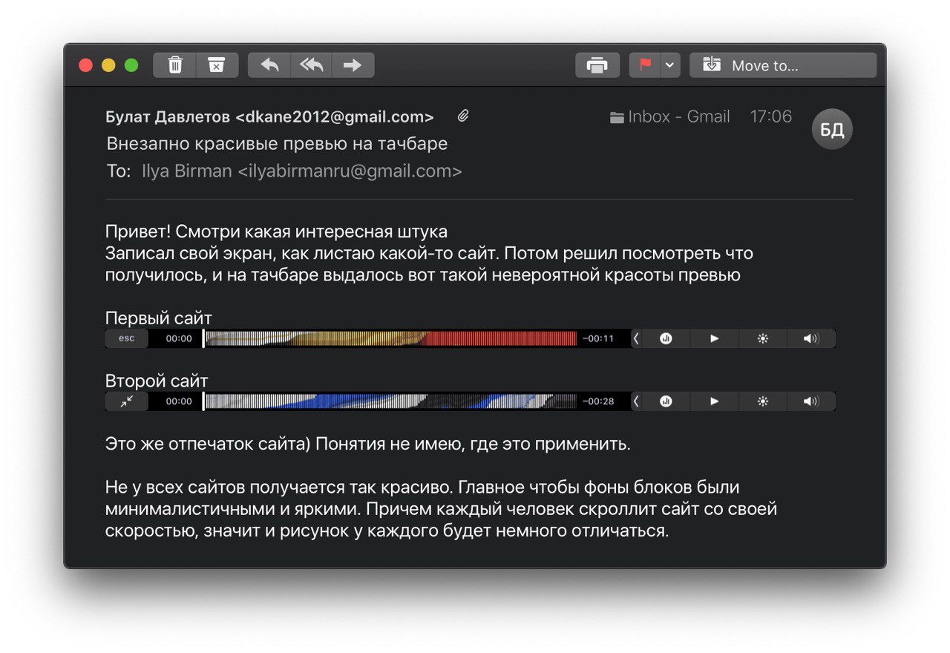
Task: Print this message with the printer icon
Action: coord(597,65)
